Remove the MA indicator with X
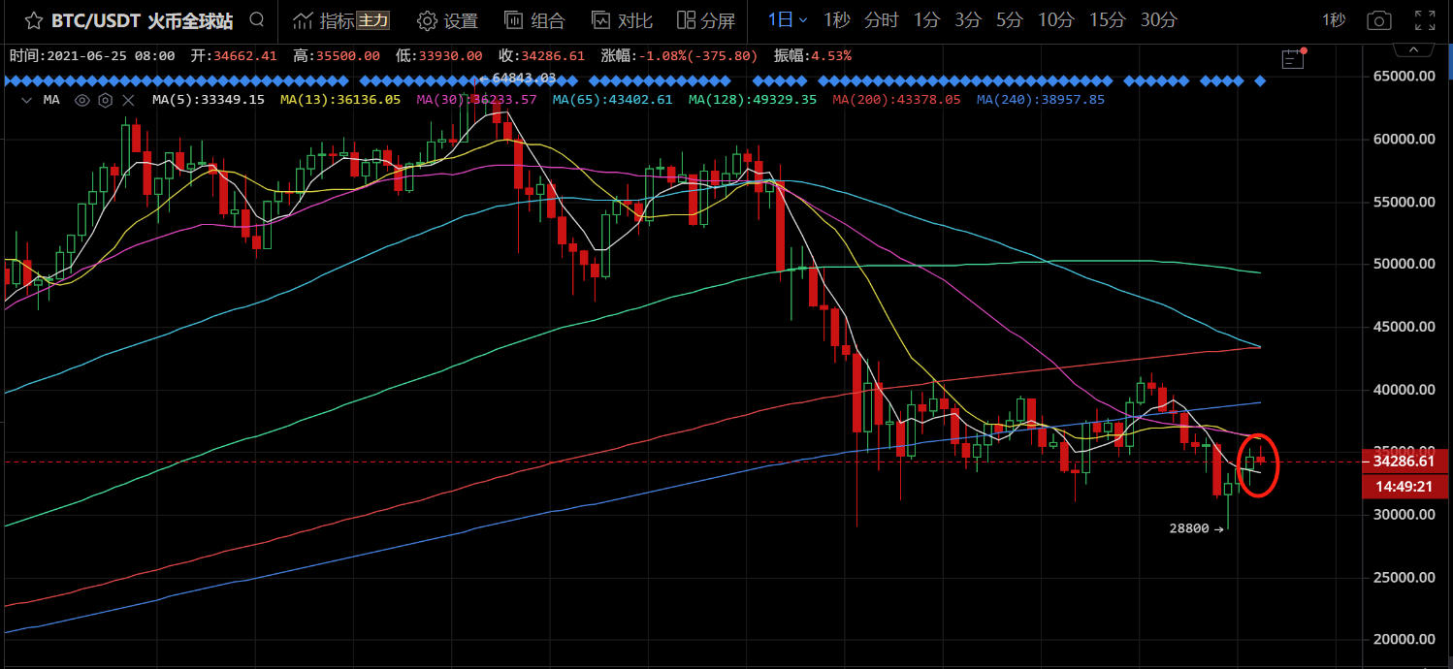Viewport: 1453px width, 669px height. tap(130, 100)
